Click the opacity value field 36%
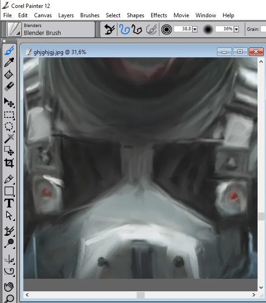 click(x=224, y=29)
